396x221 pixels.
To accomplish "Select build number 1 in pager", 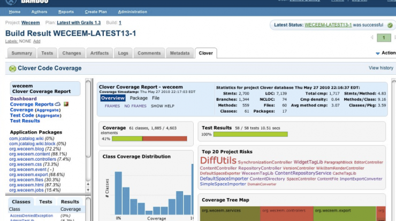I will (384, 37).
